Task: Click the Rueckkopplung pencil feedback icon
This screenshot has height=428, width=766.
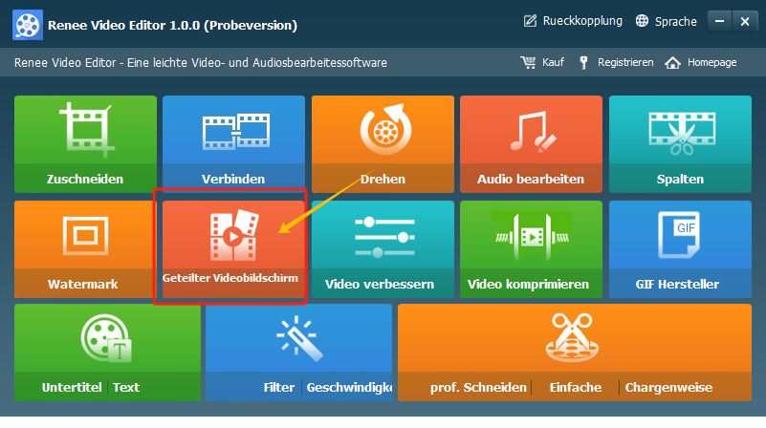Action: [530, 21]
